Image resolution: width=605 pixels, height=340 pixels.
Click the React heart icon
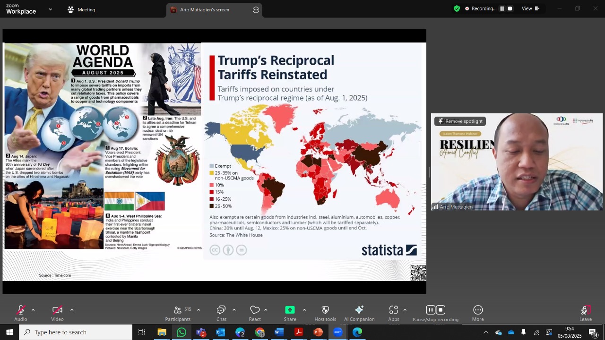click(x=255, y=310)
